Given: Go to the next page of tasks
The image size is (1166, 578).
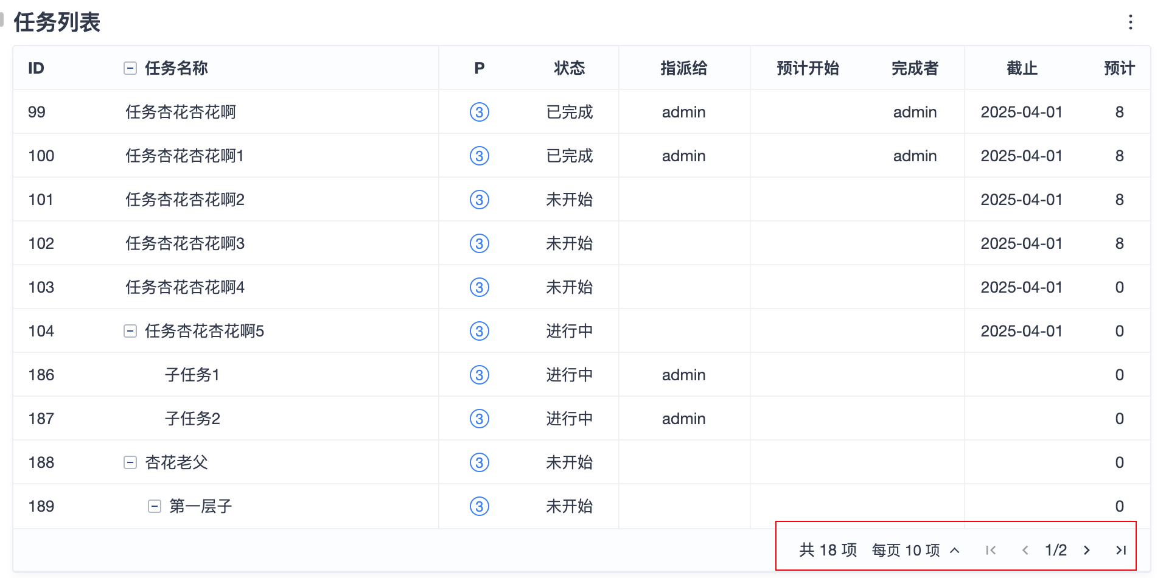Looking at the screenshot, I should click(x=1087, y=550).
